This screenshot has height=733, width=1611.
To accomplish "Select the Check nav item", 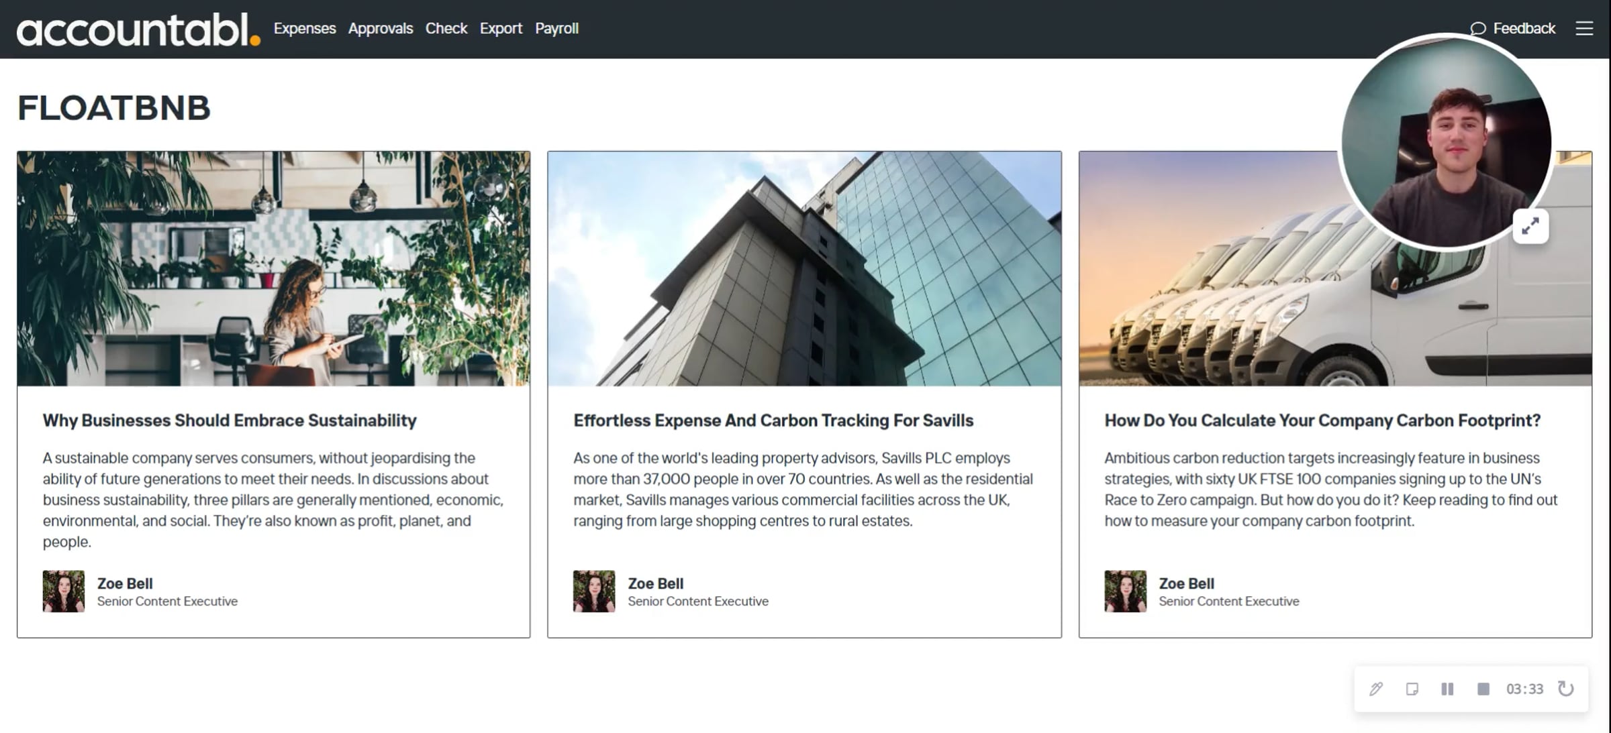I will [446, 28].
